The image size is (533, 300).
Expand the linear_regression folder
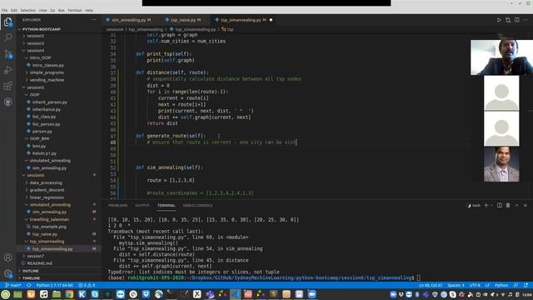[47, 197]
